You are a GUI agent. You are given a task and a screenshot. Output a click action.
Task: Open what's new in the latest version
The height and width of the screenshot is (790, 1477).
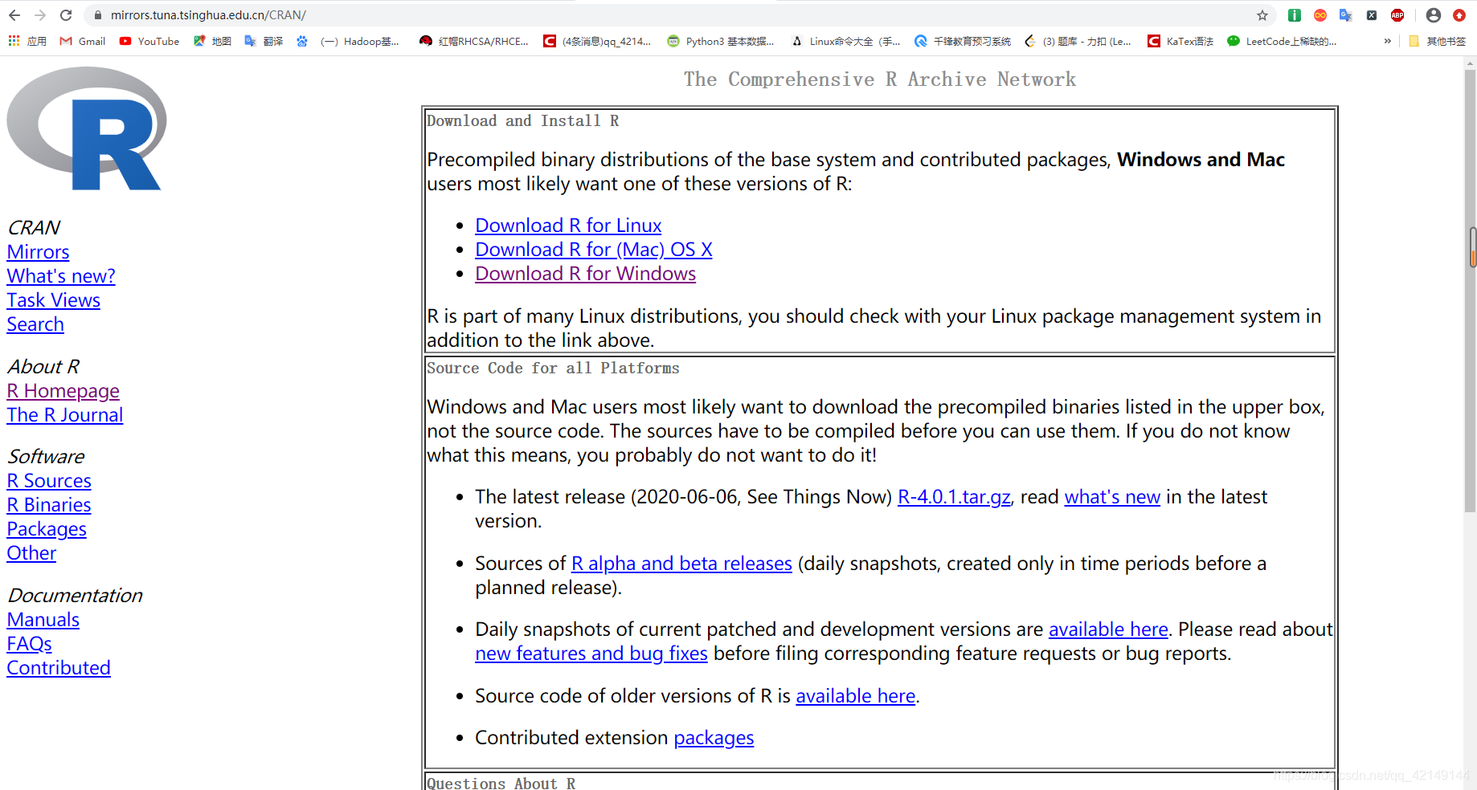tap(1112, 497)
